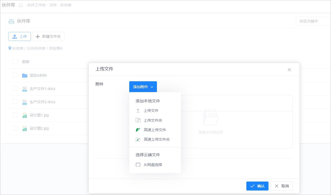Pick 上传文件 in the attachment menu

[151, 111]
